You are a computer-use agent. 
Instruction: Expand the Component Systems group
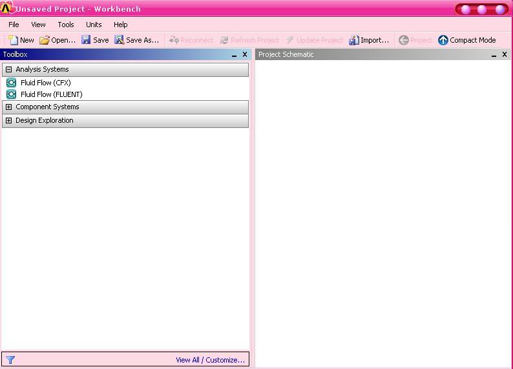tap(9, 107)
